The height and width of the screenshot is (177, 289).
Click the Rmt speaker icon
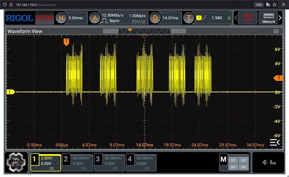(270, 162)
